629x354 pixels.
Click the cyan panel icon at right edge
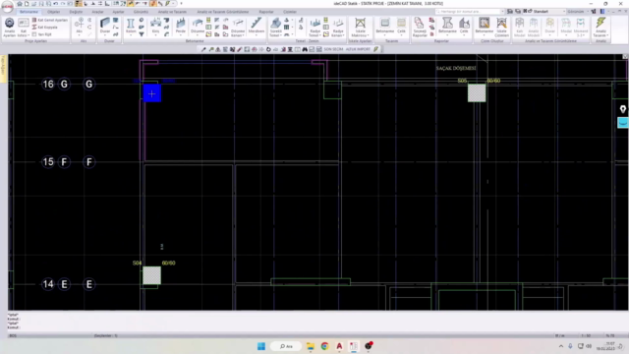click(622, 122)
